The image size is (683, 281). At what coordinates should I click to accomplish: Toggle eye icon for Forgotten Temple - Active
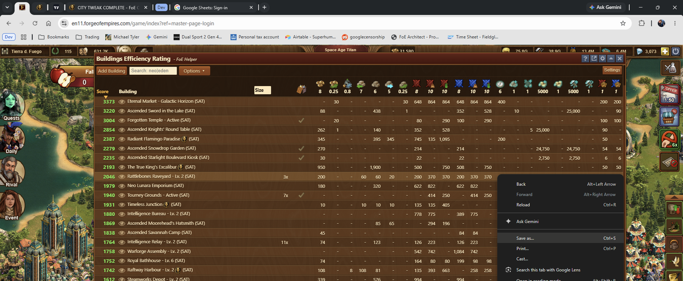pyautogui.click(x=122, y=120)
